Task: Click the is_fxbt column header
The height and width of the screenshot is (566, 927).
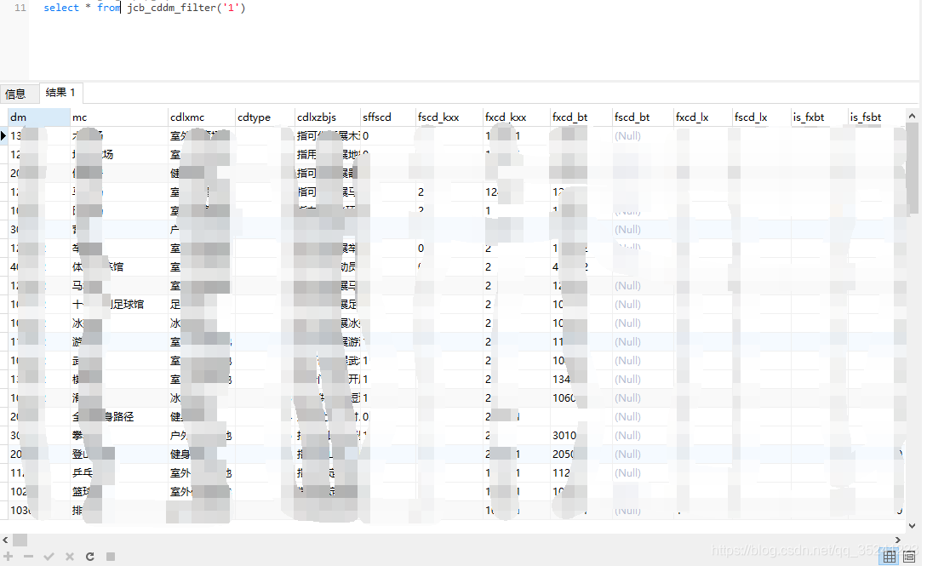Action: (819, 117)
